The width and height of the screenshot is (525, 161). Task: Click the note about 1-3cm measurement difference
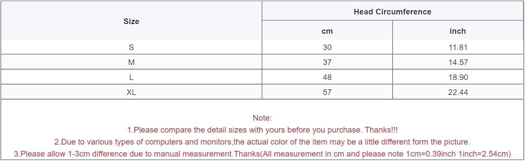tap(262, 154)
